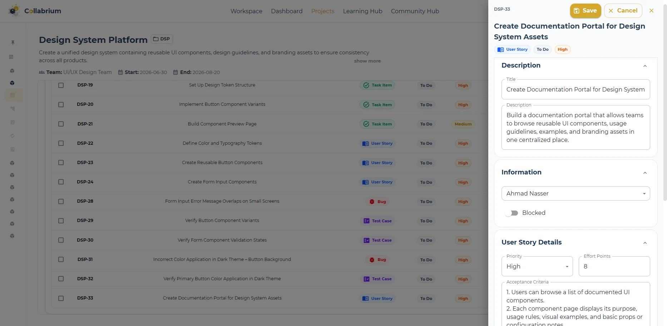Collapse the User Story Details section chevron
The width and height of the screenshot is (667, 326).
[645, 243]
